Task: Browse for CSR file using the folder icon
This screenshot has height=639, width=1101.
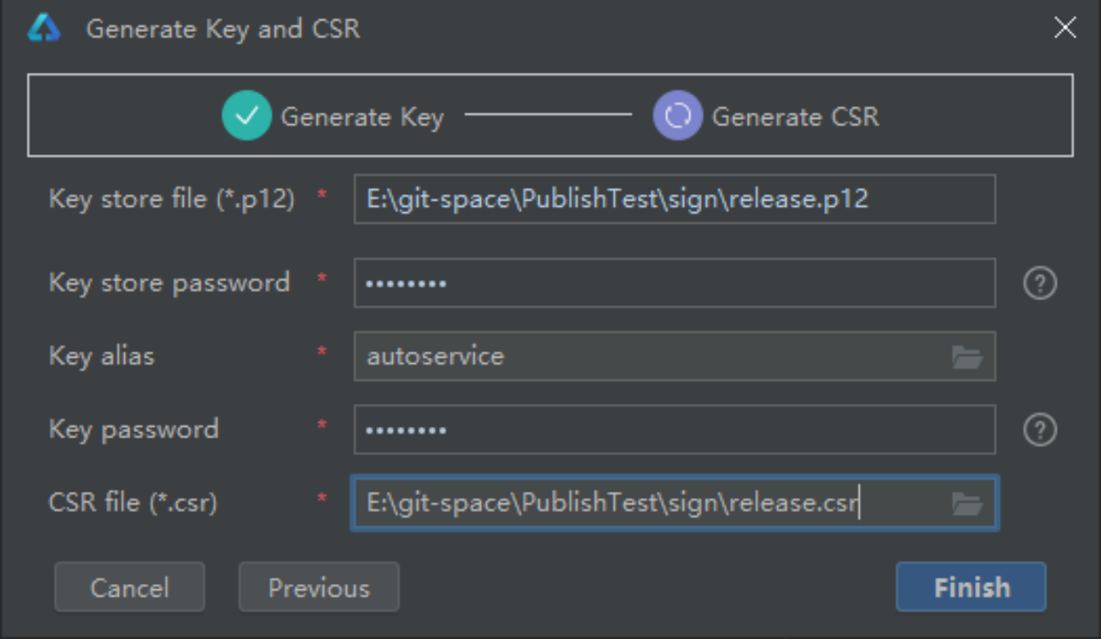Action: point(967,504)
